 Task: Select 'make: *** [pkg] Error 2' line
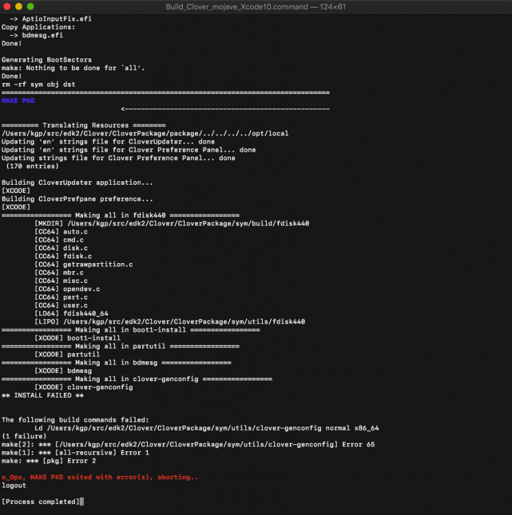click(x=49, y=461)
